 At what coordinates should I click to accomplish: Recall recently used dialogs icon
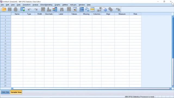pos(23,9)
